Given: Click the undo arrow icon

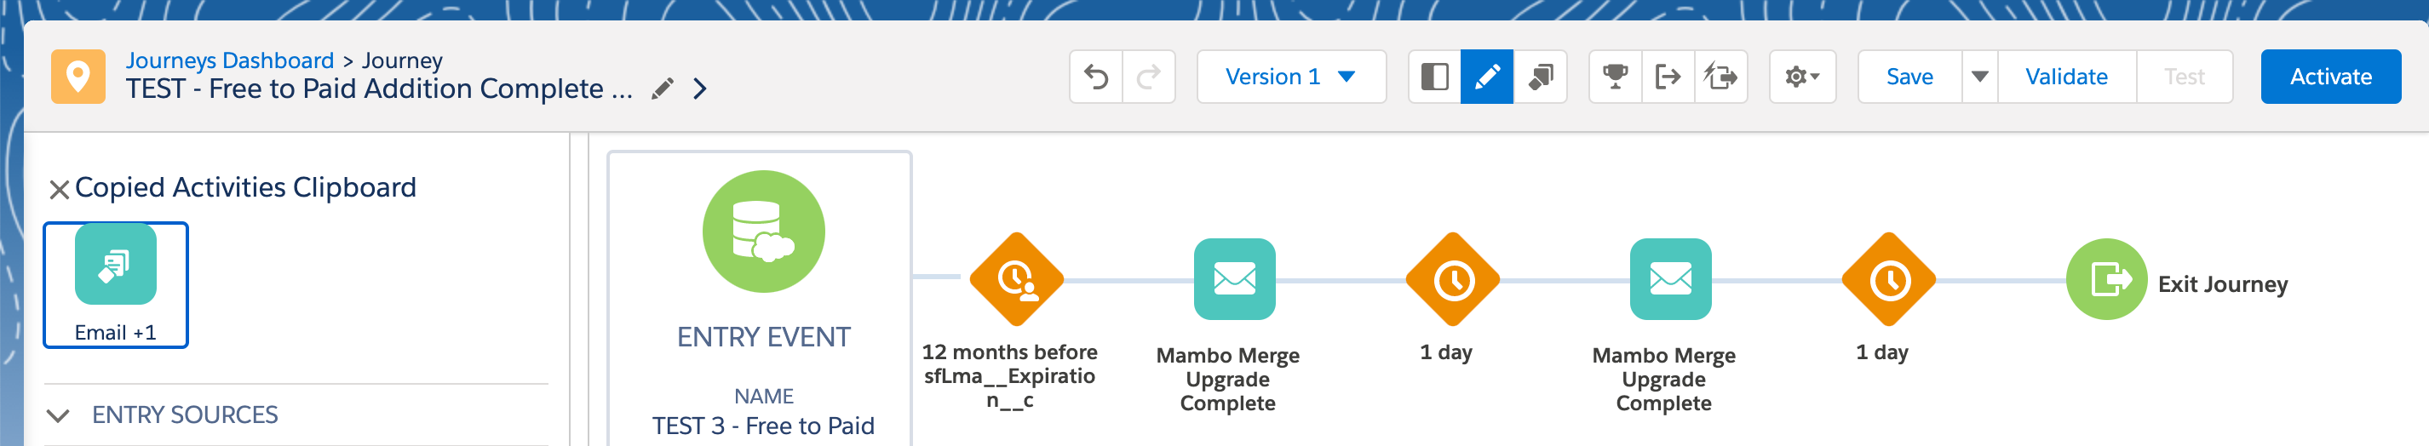Looking at the screenshot, I should (1095, 77).
